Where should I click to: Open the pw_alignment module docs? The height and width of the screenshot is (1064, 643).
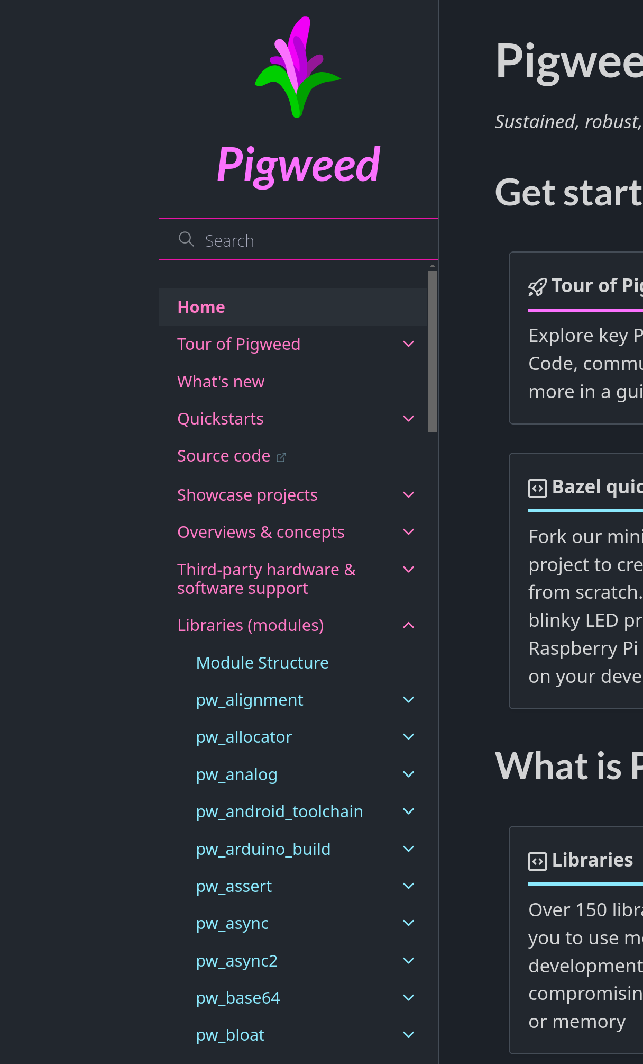point(250,700)
